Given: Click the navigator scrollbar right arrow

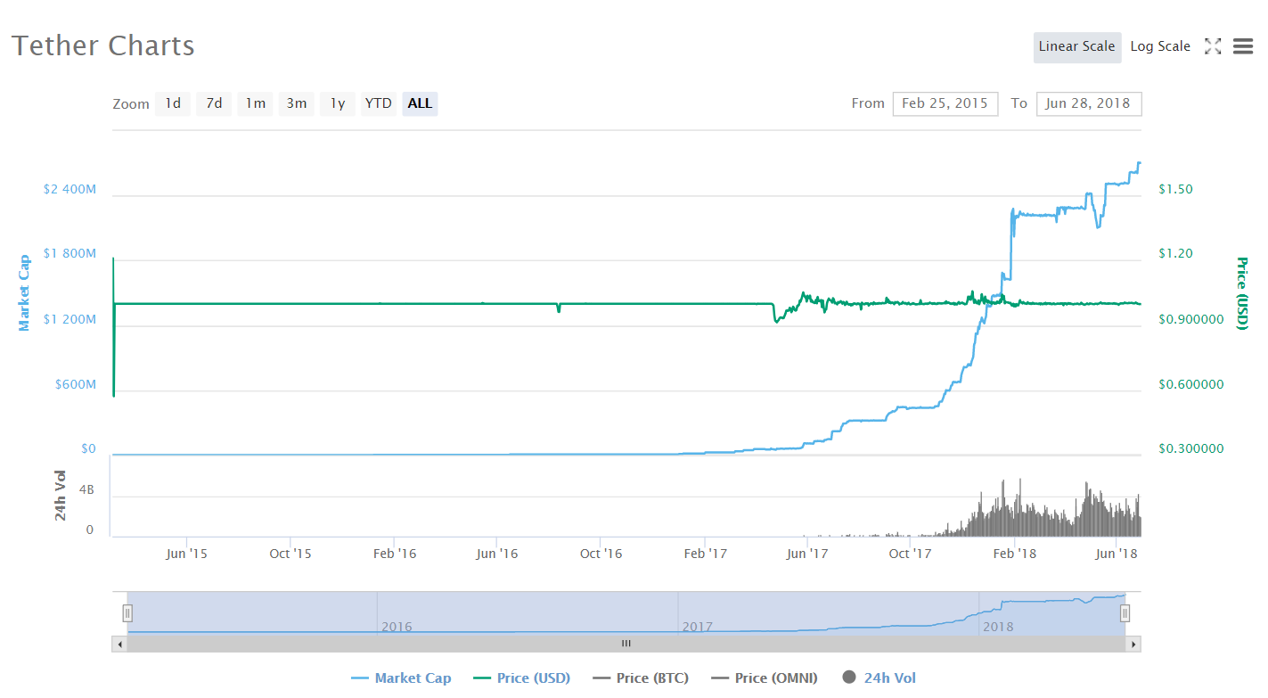Looking at the screenshot, I should (1133, 644).
